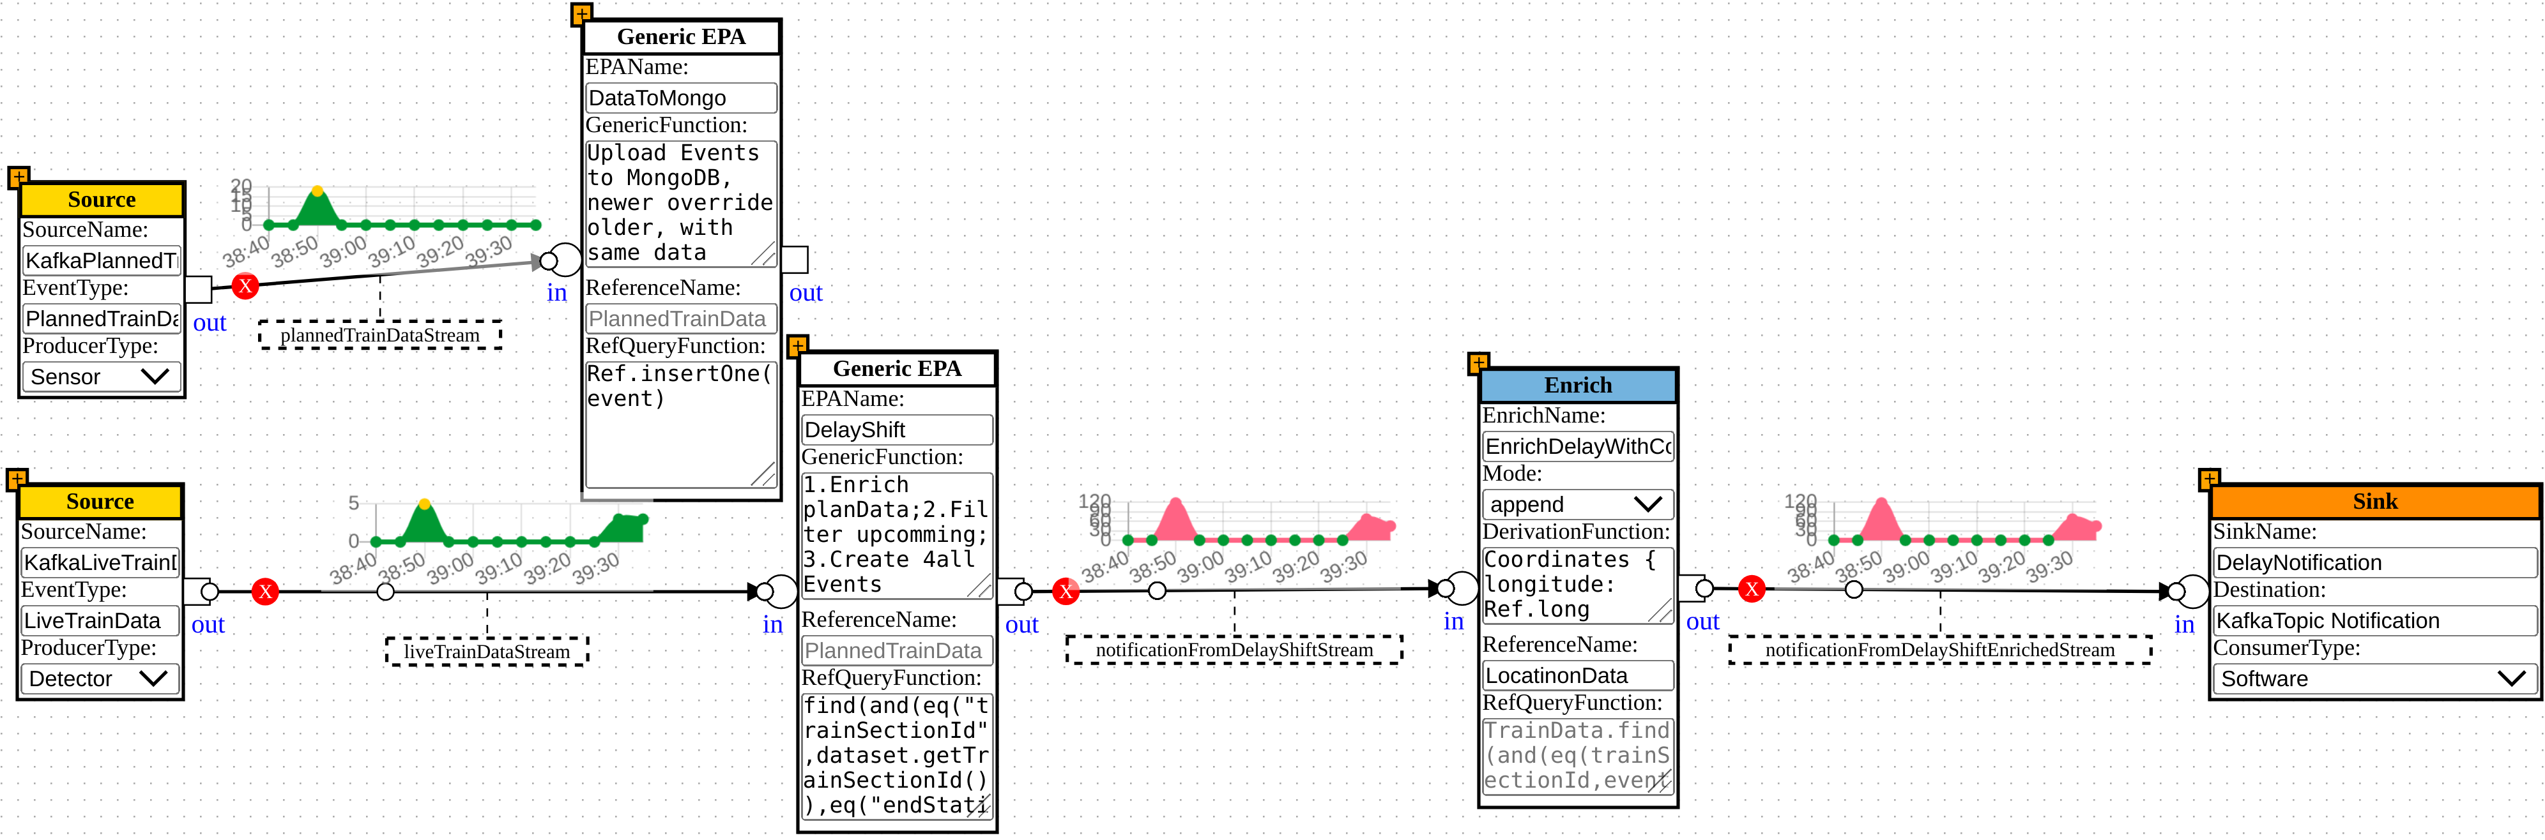Viewport: 2545px width, 840px height.
Task: Click orange plus icon on DelayShift EPA
Action: pos(797,345)
